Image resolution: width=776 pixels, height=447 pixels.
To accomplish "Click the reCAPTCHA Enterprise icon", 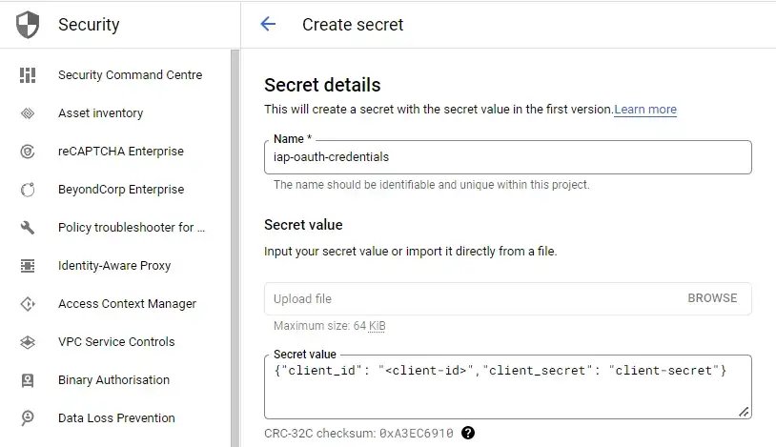I will [x=28, y=152].
